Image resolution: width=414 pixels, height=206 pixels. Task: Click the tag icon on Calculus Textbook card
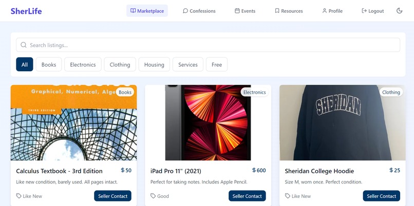(18, 196)
